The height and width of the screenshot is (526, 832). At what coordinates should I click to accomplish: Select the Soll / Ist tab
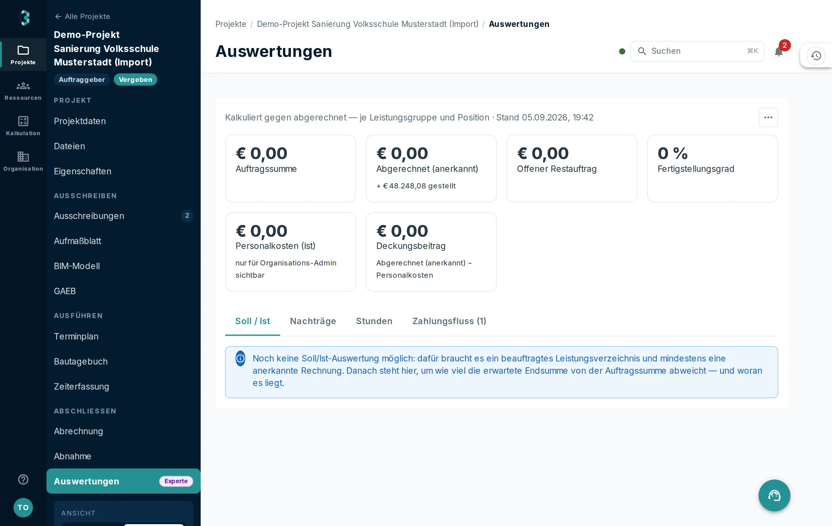[252, 321]
